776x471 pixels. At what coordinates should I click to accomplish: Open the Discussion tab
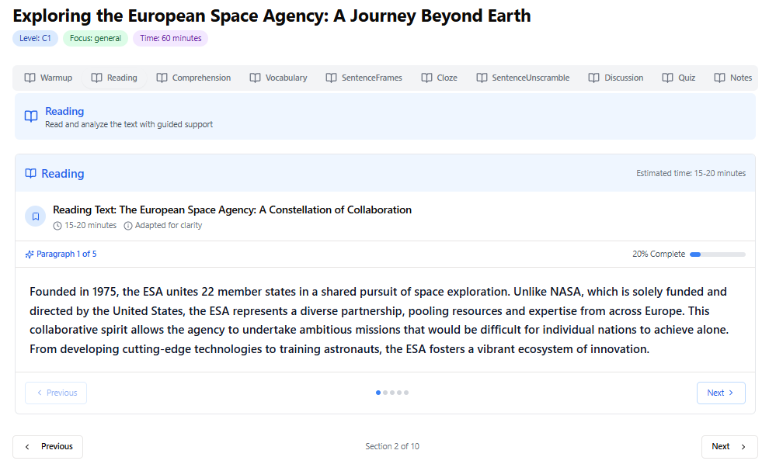(616, 78)
